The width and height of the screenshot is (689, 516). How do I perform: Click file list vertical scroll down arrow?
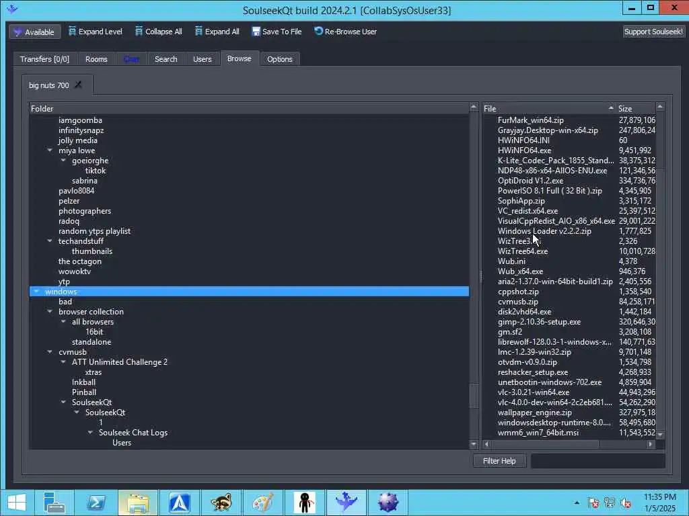coord(660,435)
